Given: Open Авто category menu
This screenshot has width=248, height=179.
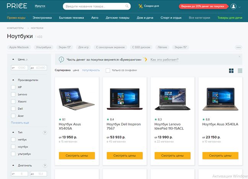Looking at the screenshot, I should coord(95,18).
